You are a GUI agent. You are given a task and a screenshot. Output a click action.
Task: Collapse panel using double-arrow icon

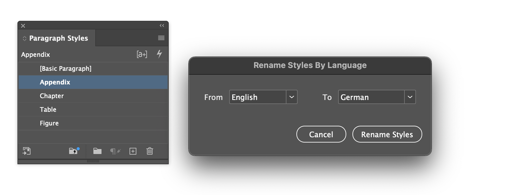[x=162, y=25]
